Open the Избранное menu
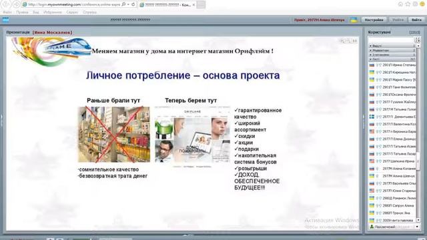This screenshot has height=240, width=427. [x=53, y=12]
